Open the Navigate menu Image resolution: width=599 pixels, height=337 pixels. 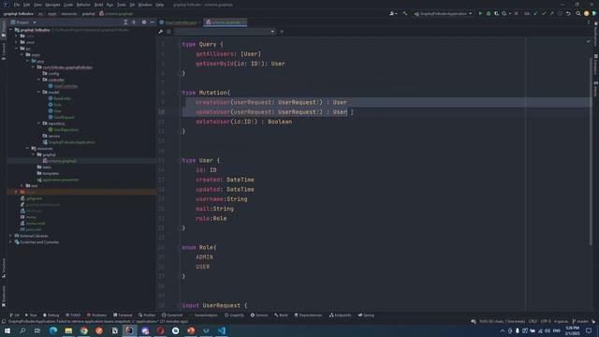tap(52, 5)
